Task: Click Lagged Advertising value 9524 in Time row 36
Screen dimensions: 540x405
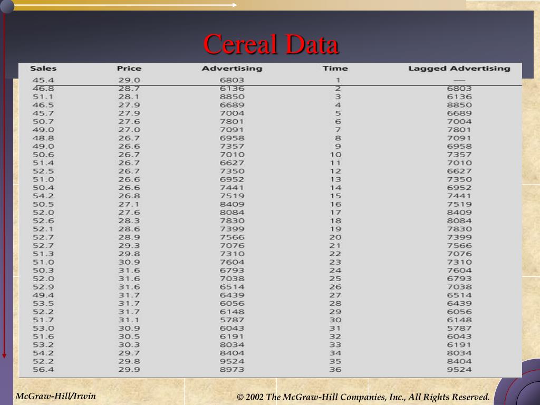Action: (x=459, y=370)
